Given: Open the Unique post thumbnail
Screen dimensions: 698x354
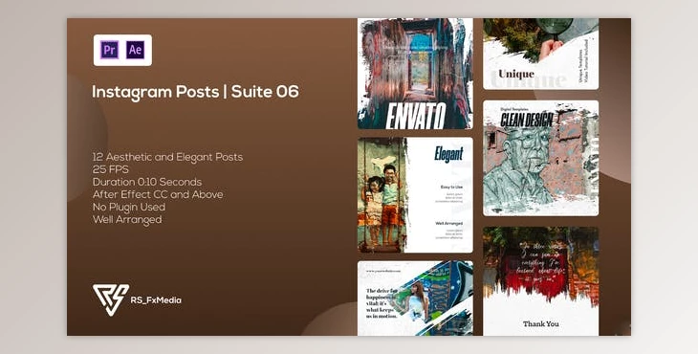Looking at the screenshot, I should point(540,54).
